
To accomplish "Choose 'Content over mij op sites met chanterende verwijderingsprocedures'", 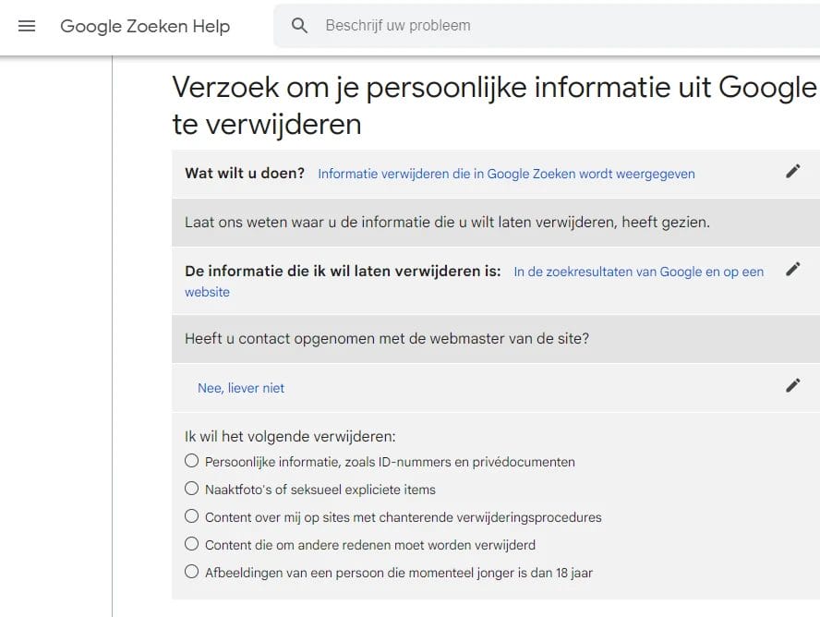I will pyautogui.click(x=192, y=516).
